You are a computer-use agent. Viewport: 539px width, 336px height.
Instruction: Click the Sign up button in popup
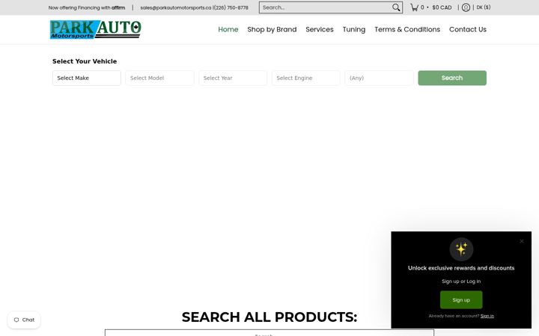point(461,300)
